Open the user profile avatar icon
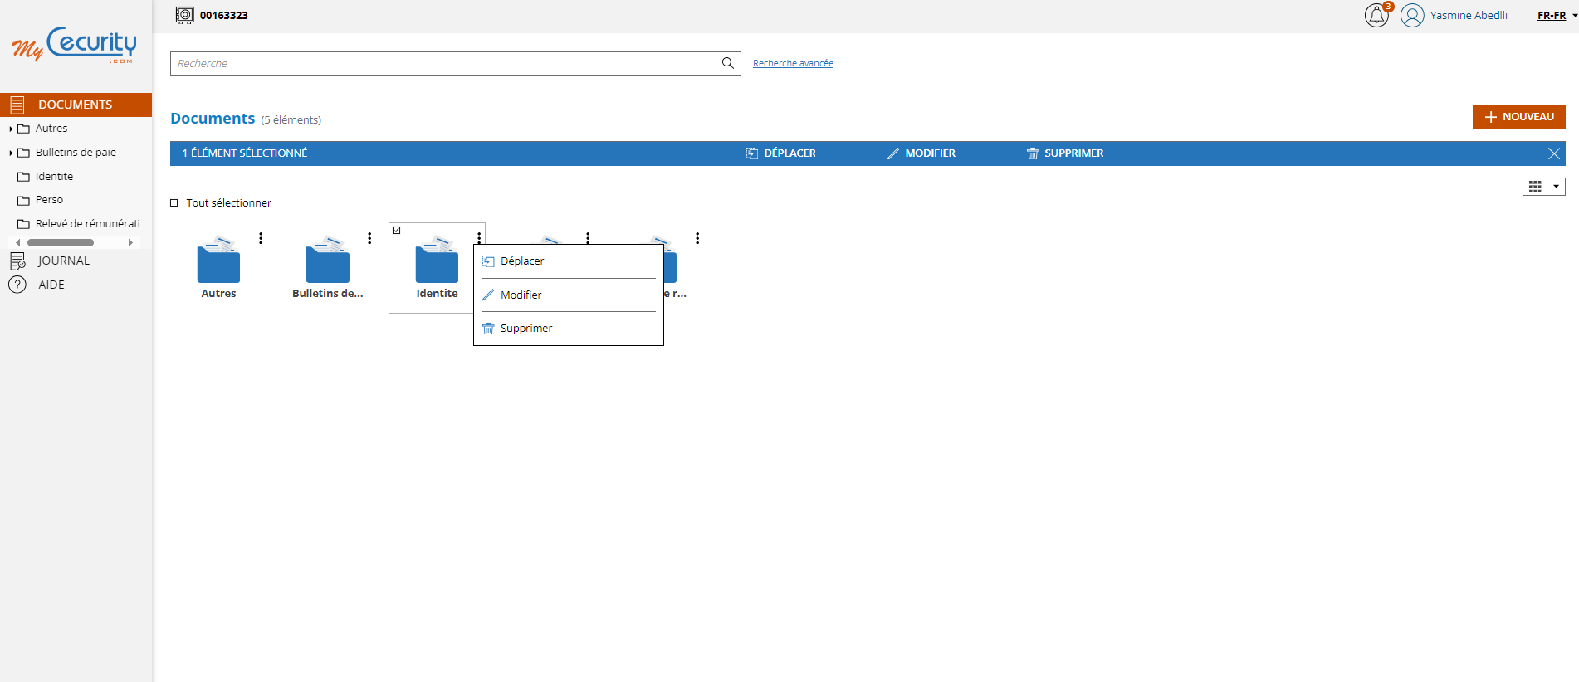This screenshot has height=682, width=1579. click(1411, 16)
